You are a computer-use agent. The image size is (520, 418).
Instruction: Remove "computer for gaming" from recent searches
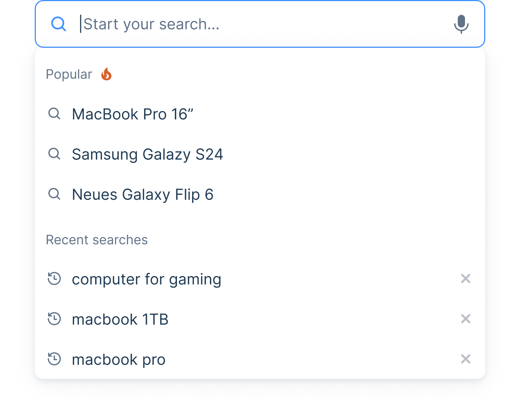465,279
